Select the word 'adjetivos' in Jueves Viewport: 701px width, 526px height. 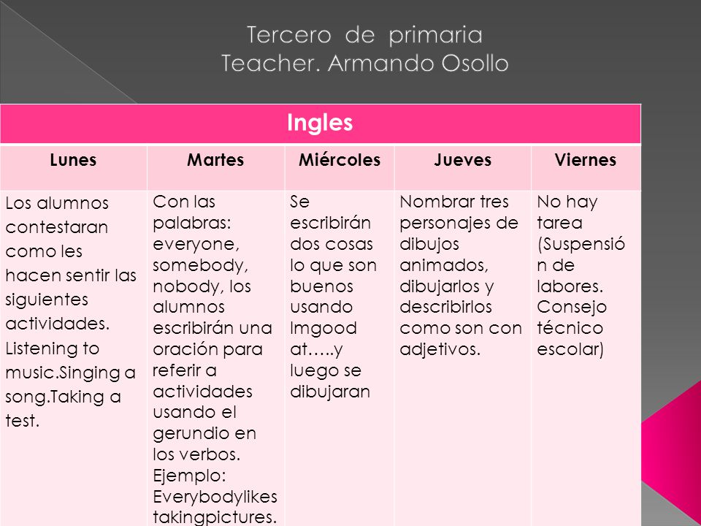[440, 349]
